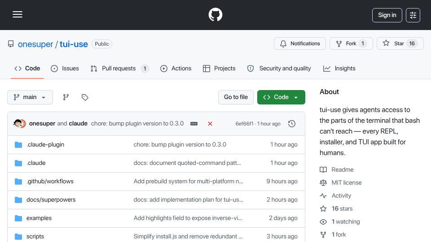
Task: Open the .claude-plugin folder
Action: [x=45, y=145]
